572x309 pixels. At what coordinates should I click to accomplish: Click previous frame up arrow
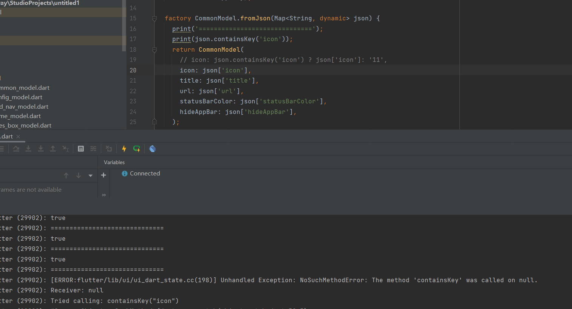point(66,175)
